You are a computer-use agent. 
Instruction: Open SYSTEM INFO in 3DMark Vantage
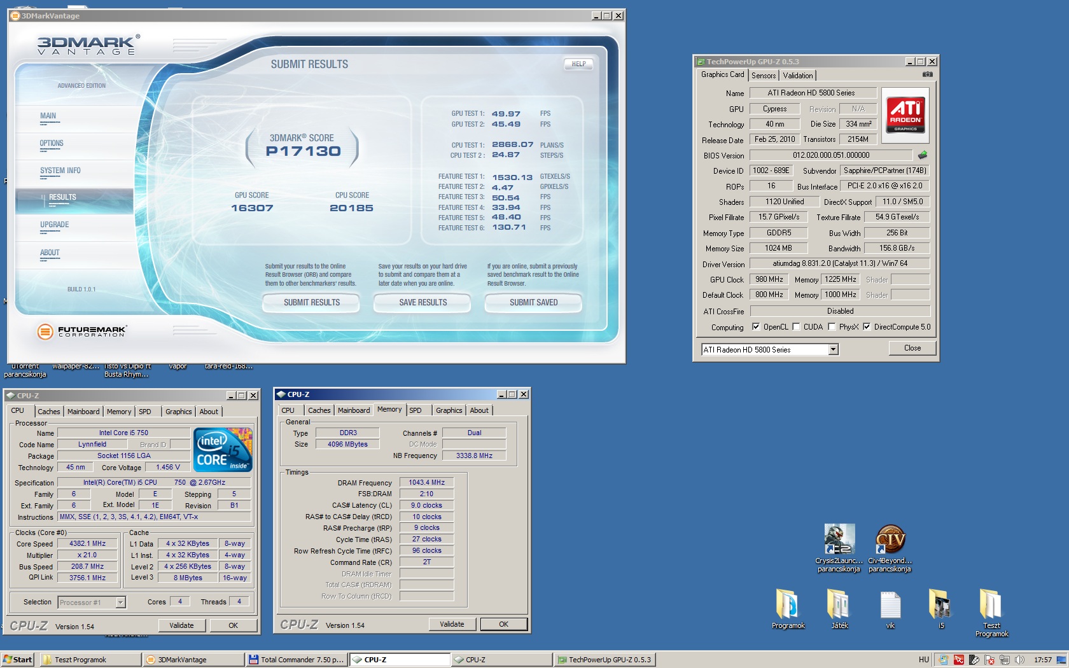click(x=60, y=170)
